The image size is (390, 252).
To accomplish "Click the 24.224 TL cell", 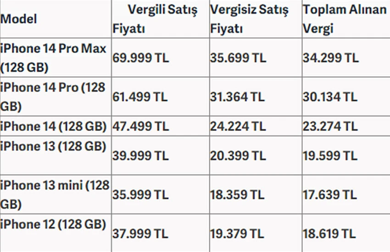I will point(238,126).
